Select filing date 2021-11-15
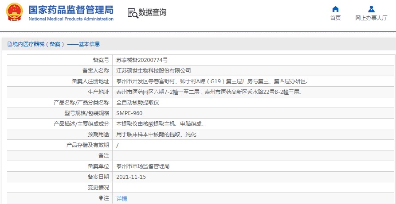396x204 pixels. [131, 177]
